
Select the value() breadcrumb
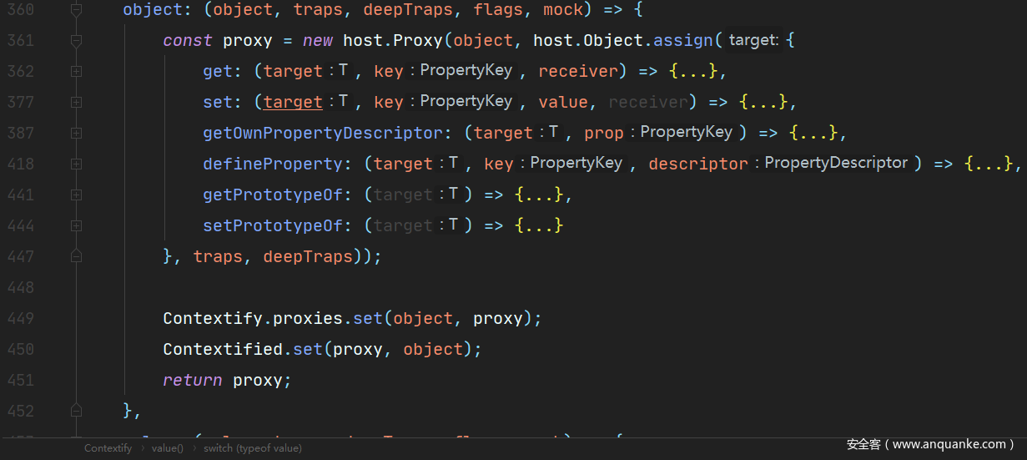click(x=167, y=448)
